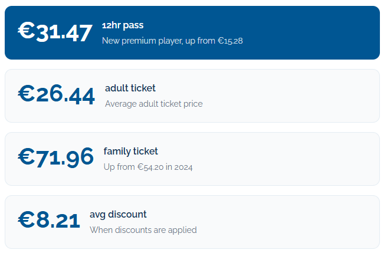Select the family ticket card

192,159
